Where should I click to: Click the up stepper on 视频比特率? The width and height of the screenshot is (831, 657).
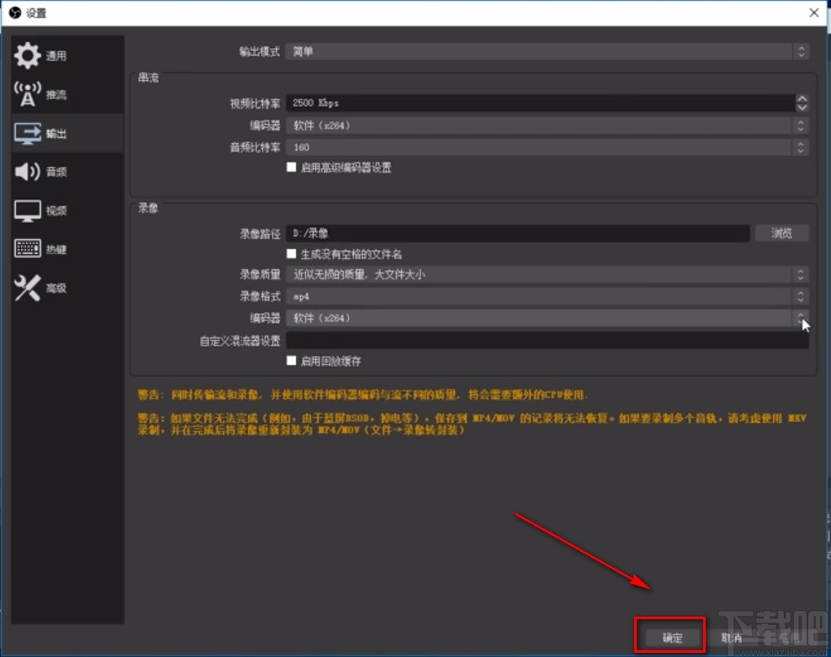(801, 98)
